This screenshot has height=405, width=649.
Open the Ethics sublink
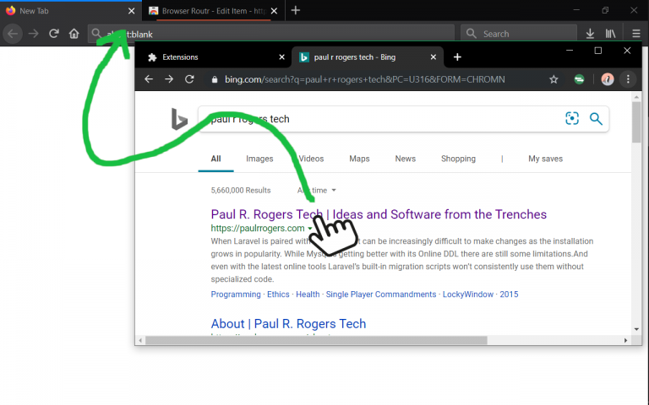278,294
